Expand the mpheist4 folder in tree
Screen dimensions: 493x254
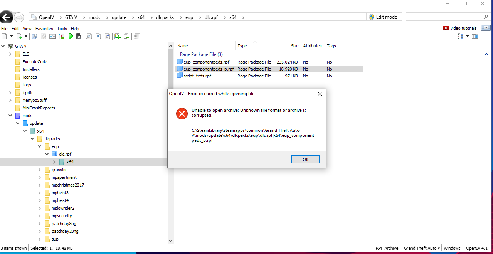pyautogui.click(x=40, y=200)
